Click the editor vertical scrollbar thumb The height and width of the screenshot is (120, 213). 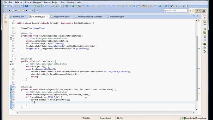(196, 68)
